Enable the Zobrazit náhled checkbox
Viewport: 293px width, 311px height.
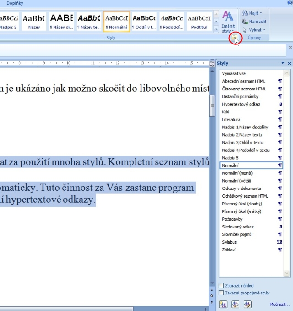coord(222,286)
